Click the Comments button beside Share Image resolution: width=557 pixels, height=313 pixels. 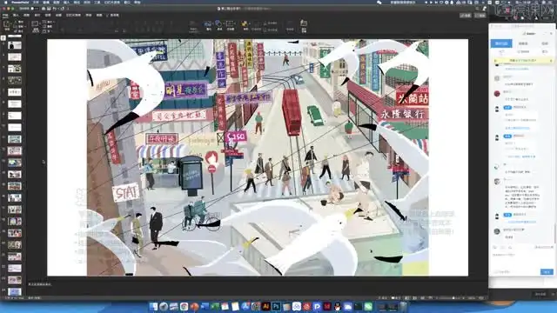click(x=480, y=16)
